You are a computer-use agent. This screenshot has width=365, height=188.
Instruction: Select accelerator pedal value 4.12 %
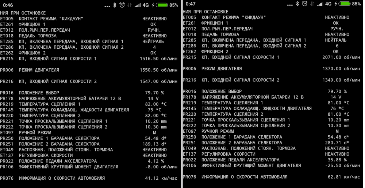tap(156, 161)
